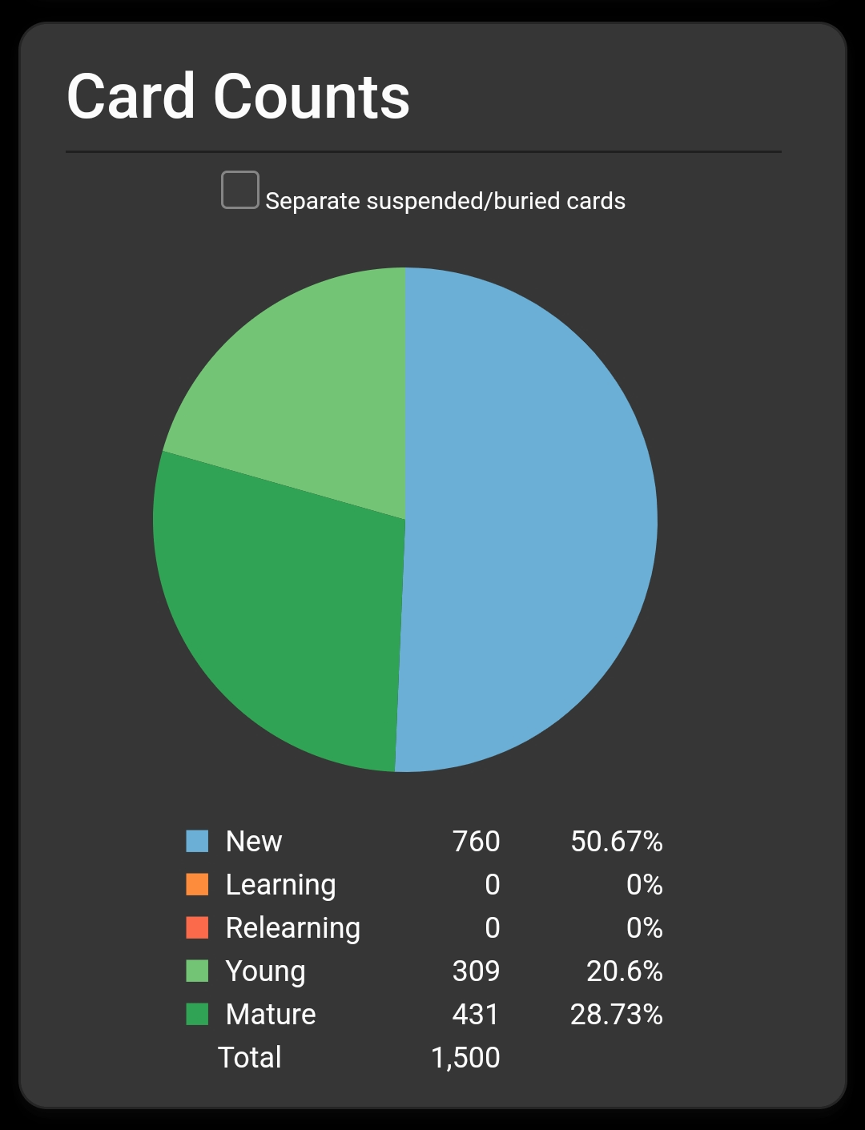865x1130 pixels.
Task: Click the New legend label
Action: coord(254,842)
